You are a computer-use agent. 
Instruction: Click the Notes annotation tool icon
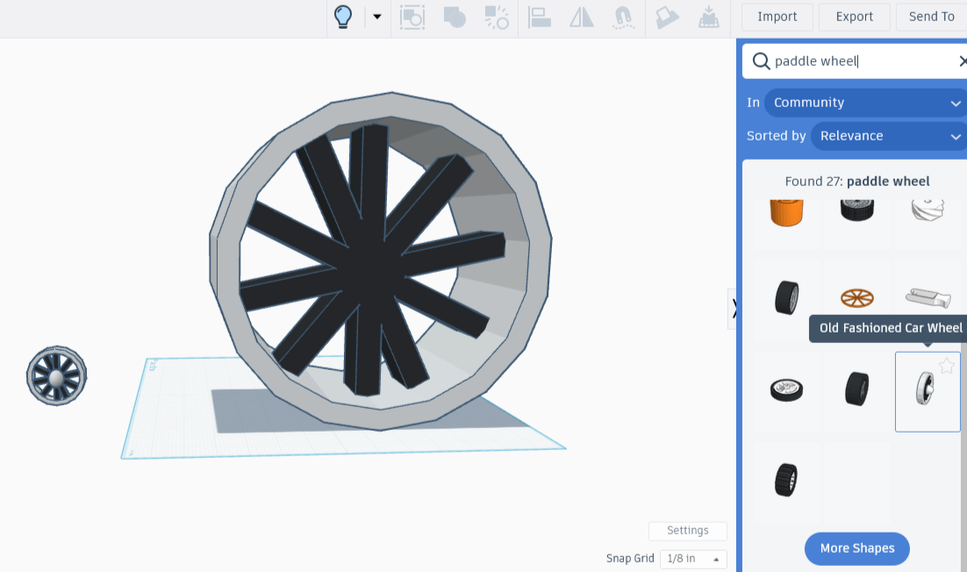[667, 18]
